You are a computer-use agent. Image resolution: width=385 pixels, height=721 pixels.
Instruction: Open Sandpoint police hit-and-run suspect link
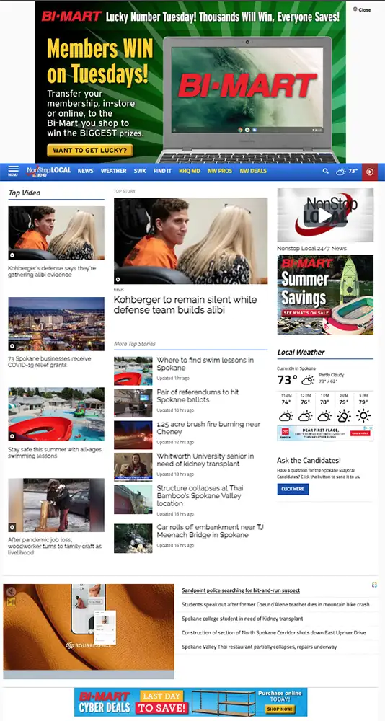coord(241,590)
